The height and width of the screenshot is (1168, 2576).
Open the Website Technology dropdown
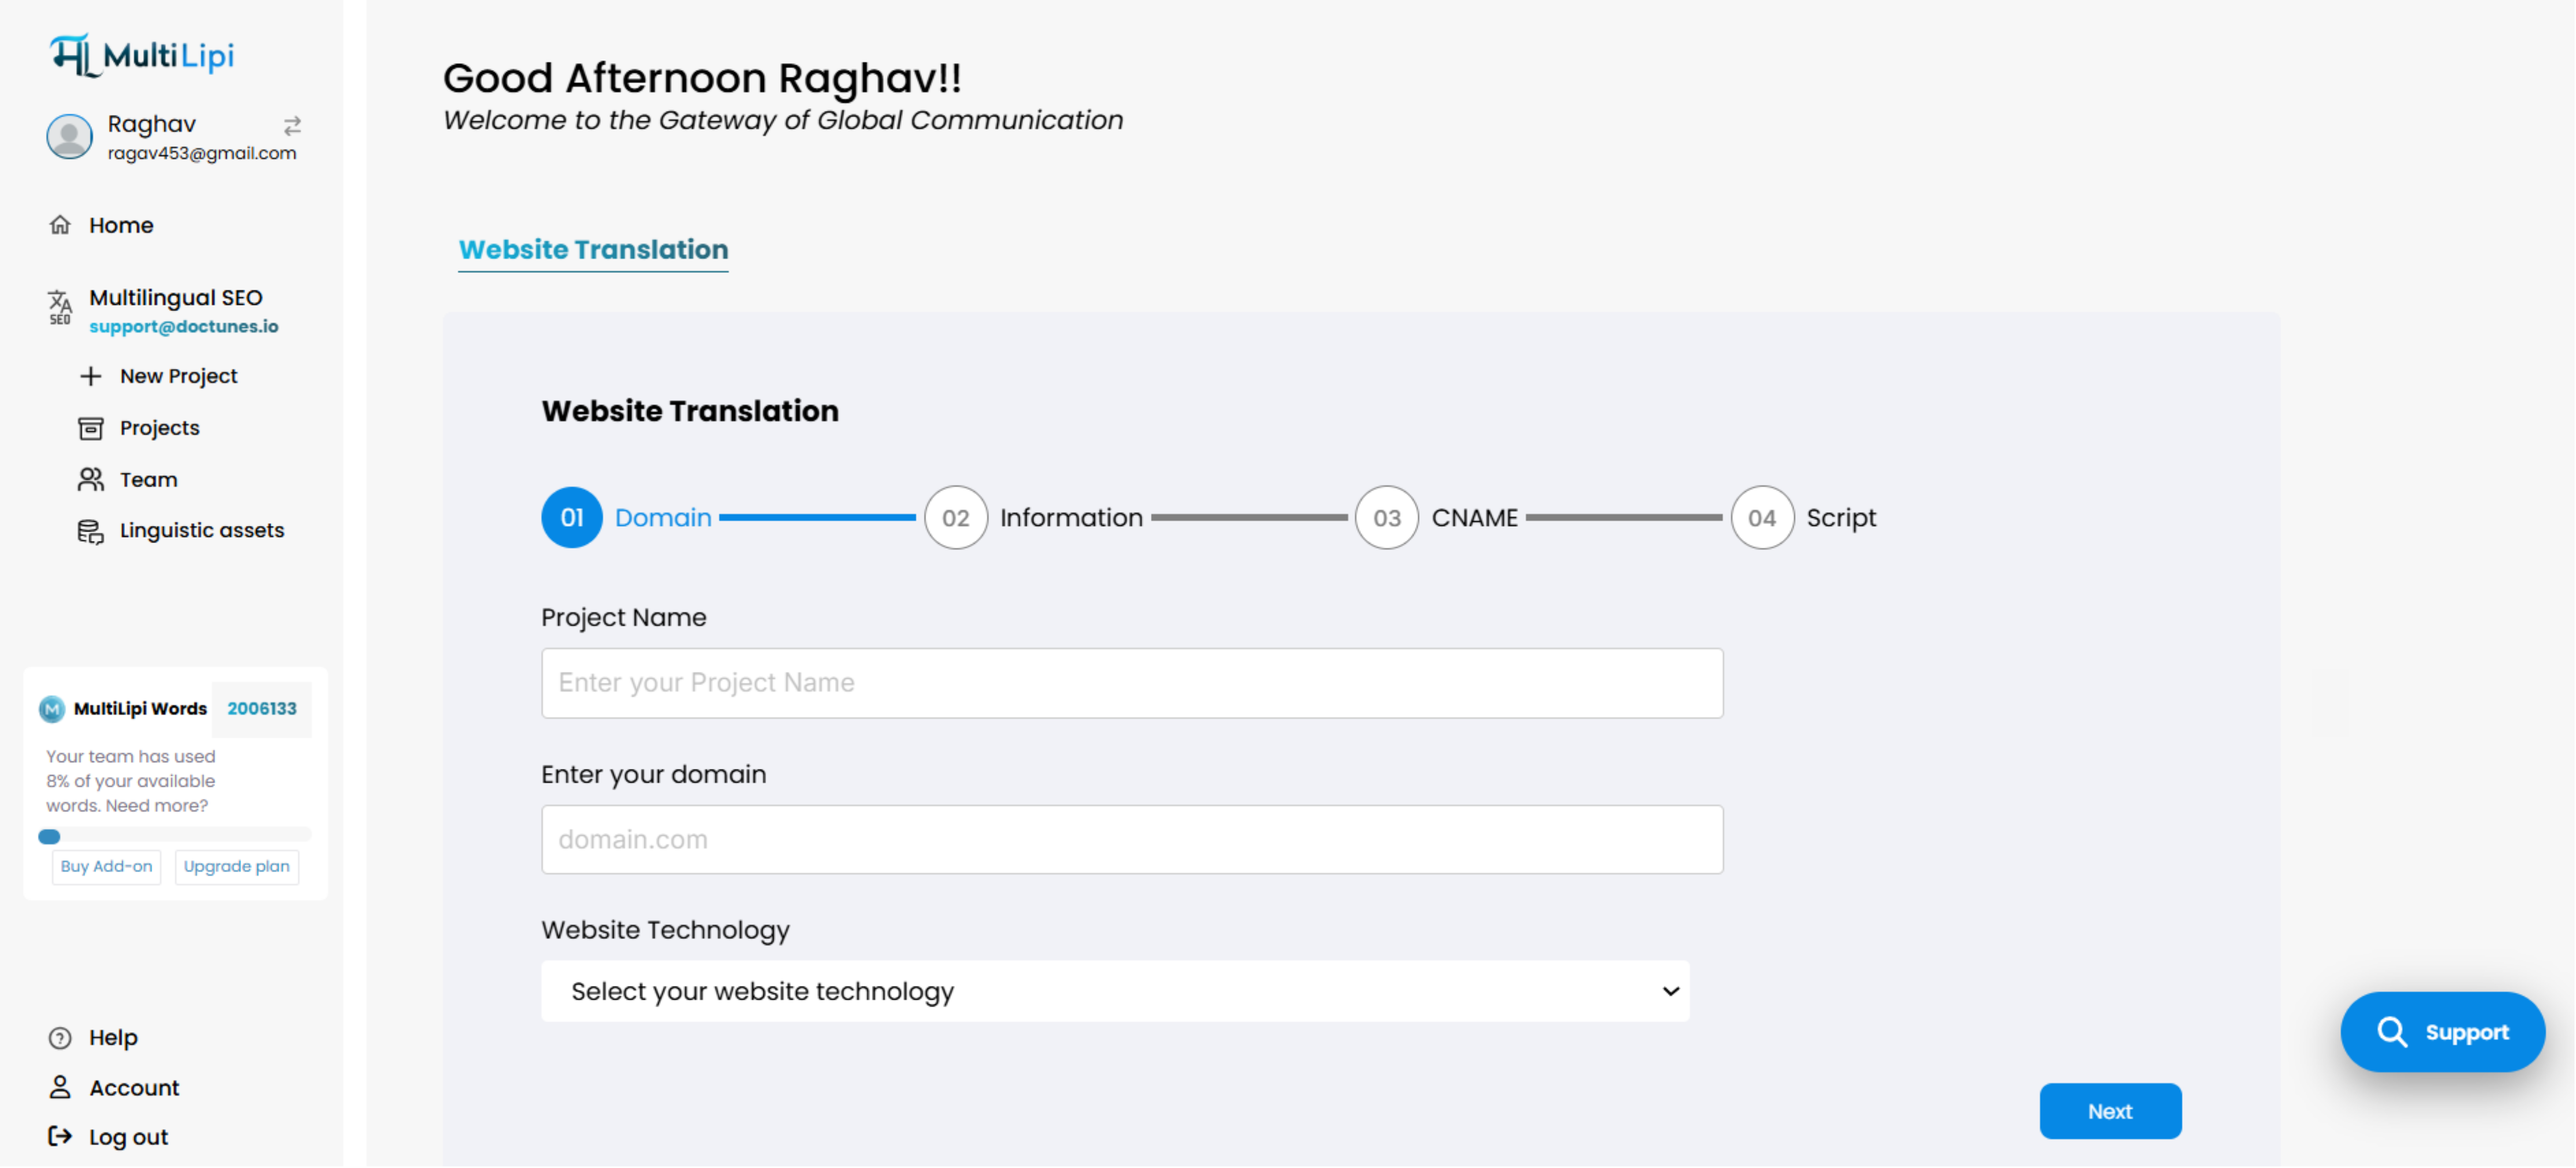coord(1115,992)
